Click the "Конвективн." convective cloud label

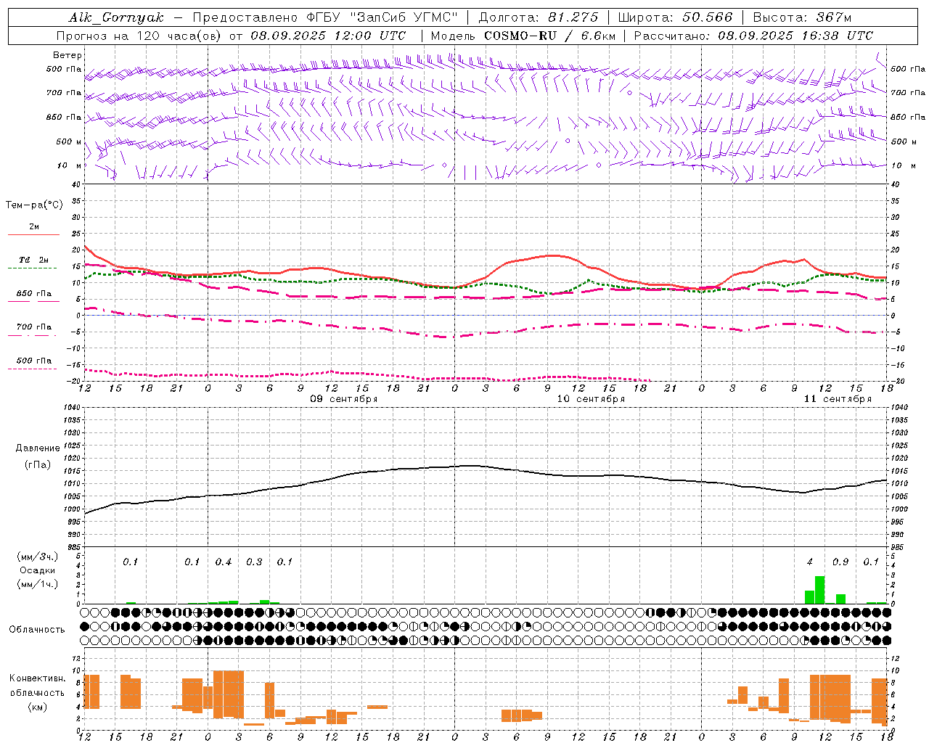38,678
